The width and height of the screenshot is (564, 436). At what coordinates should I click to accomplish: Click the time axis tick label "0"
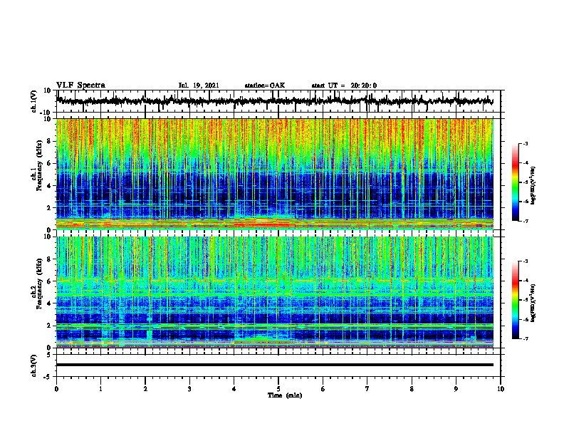tap(56, 389)
